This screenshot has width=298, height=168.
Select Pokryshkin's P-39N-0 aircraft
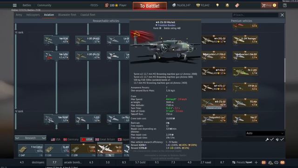(214, 56)
